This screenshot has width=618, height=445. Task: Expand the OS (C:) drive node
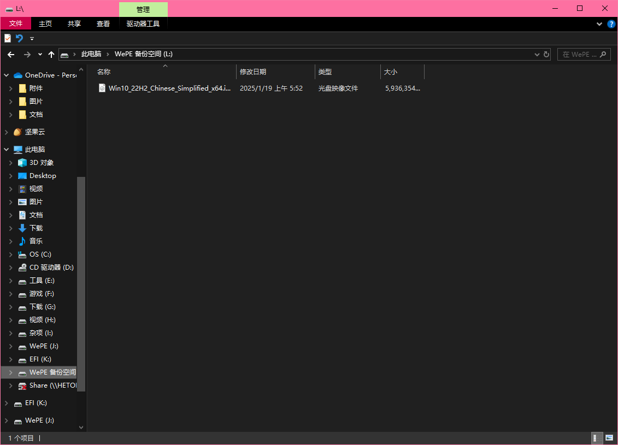[x=11, y=254]
